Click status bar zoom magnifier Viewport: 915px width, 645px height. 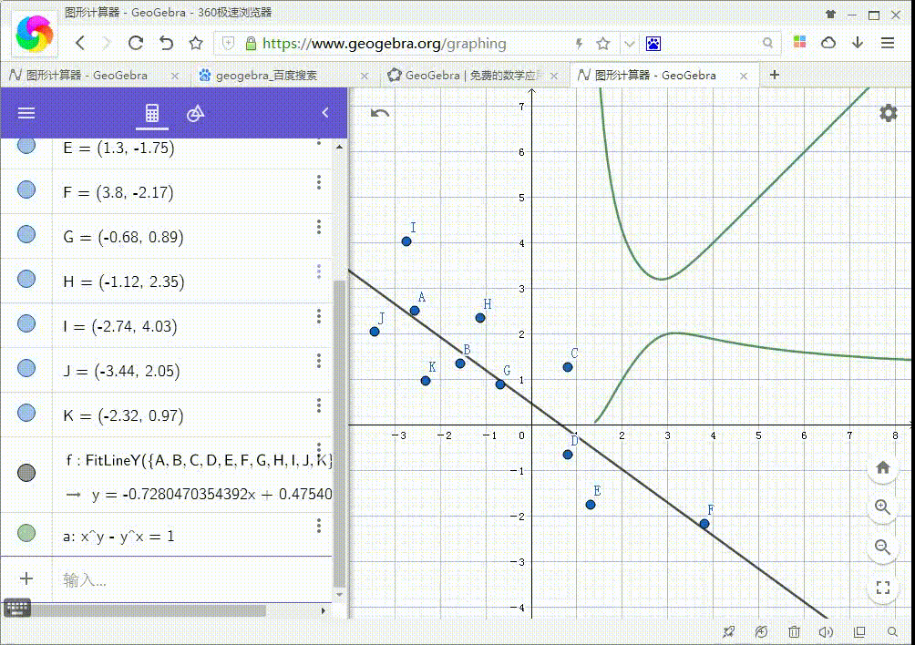pos(892,631)
